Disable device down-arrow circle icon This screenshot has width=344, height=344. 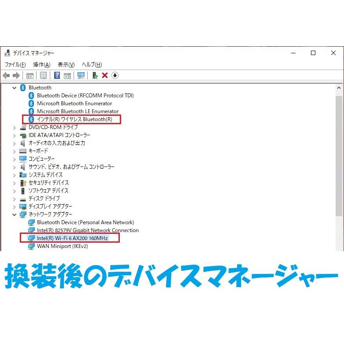pos(115,75)
